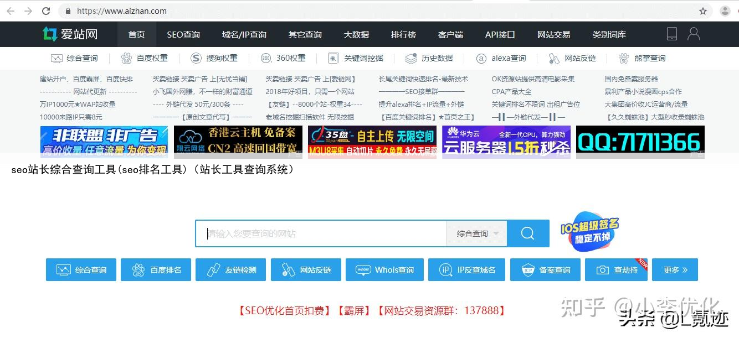Select alexa查询 in the sub toolbar

pyautogui.click(x=501, y=58)
